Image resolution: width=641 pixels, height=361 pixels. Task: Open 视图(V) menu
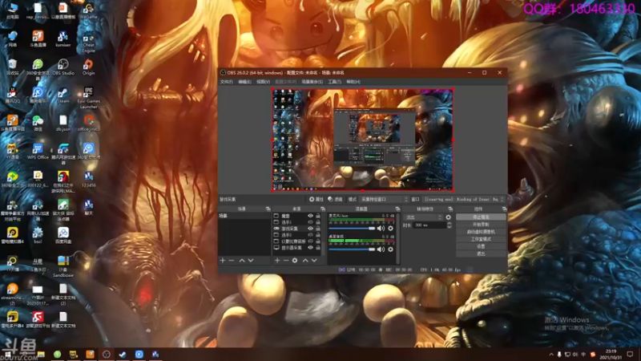[x=264, y=82]
